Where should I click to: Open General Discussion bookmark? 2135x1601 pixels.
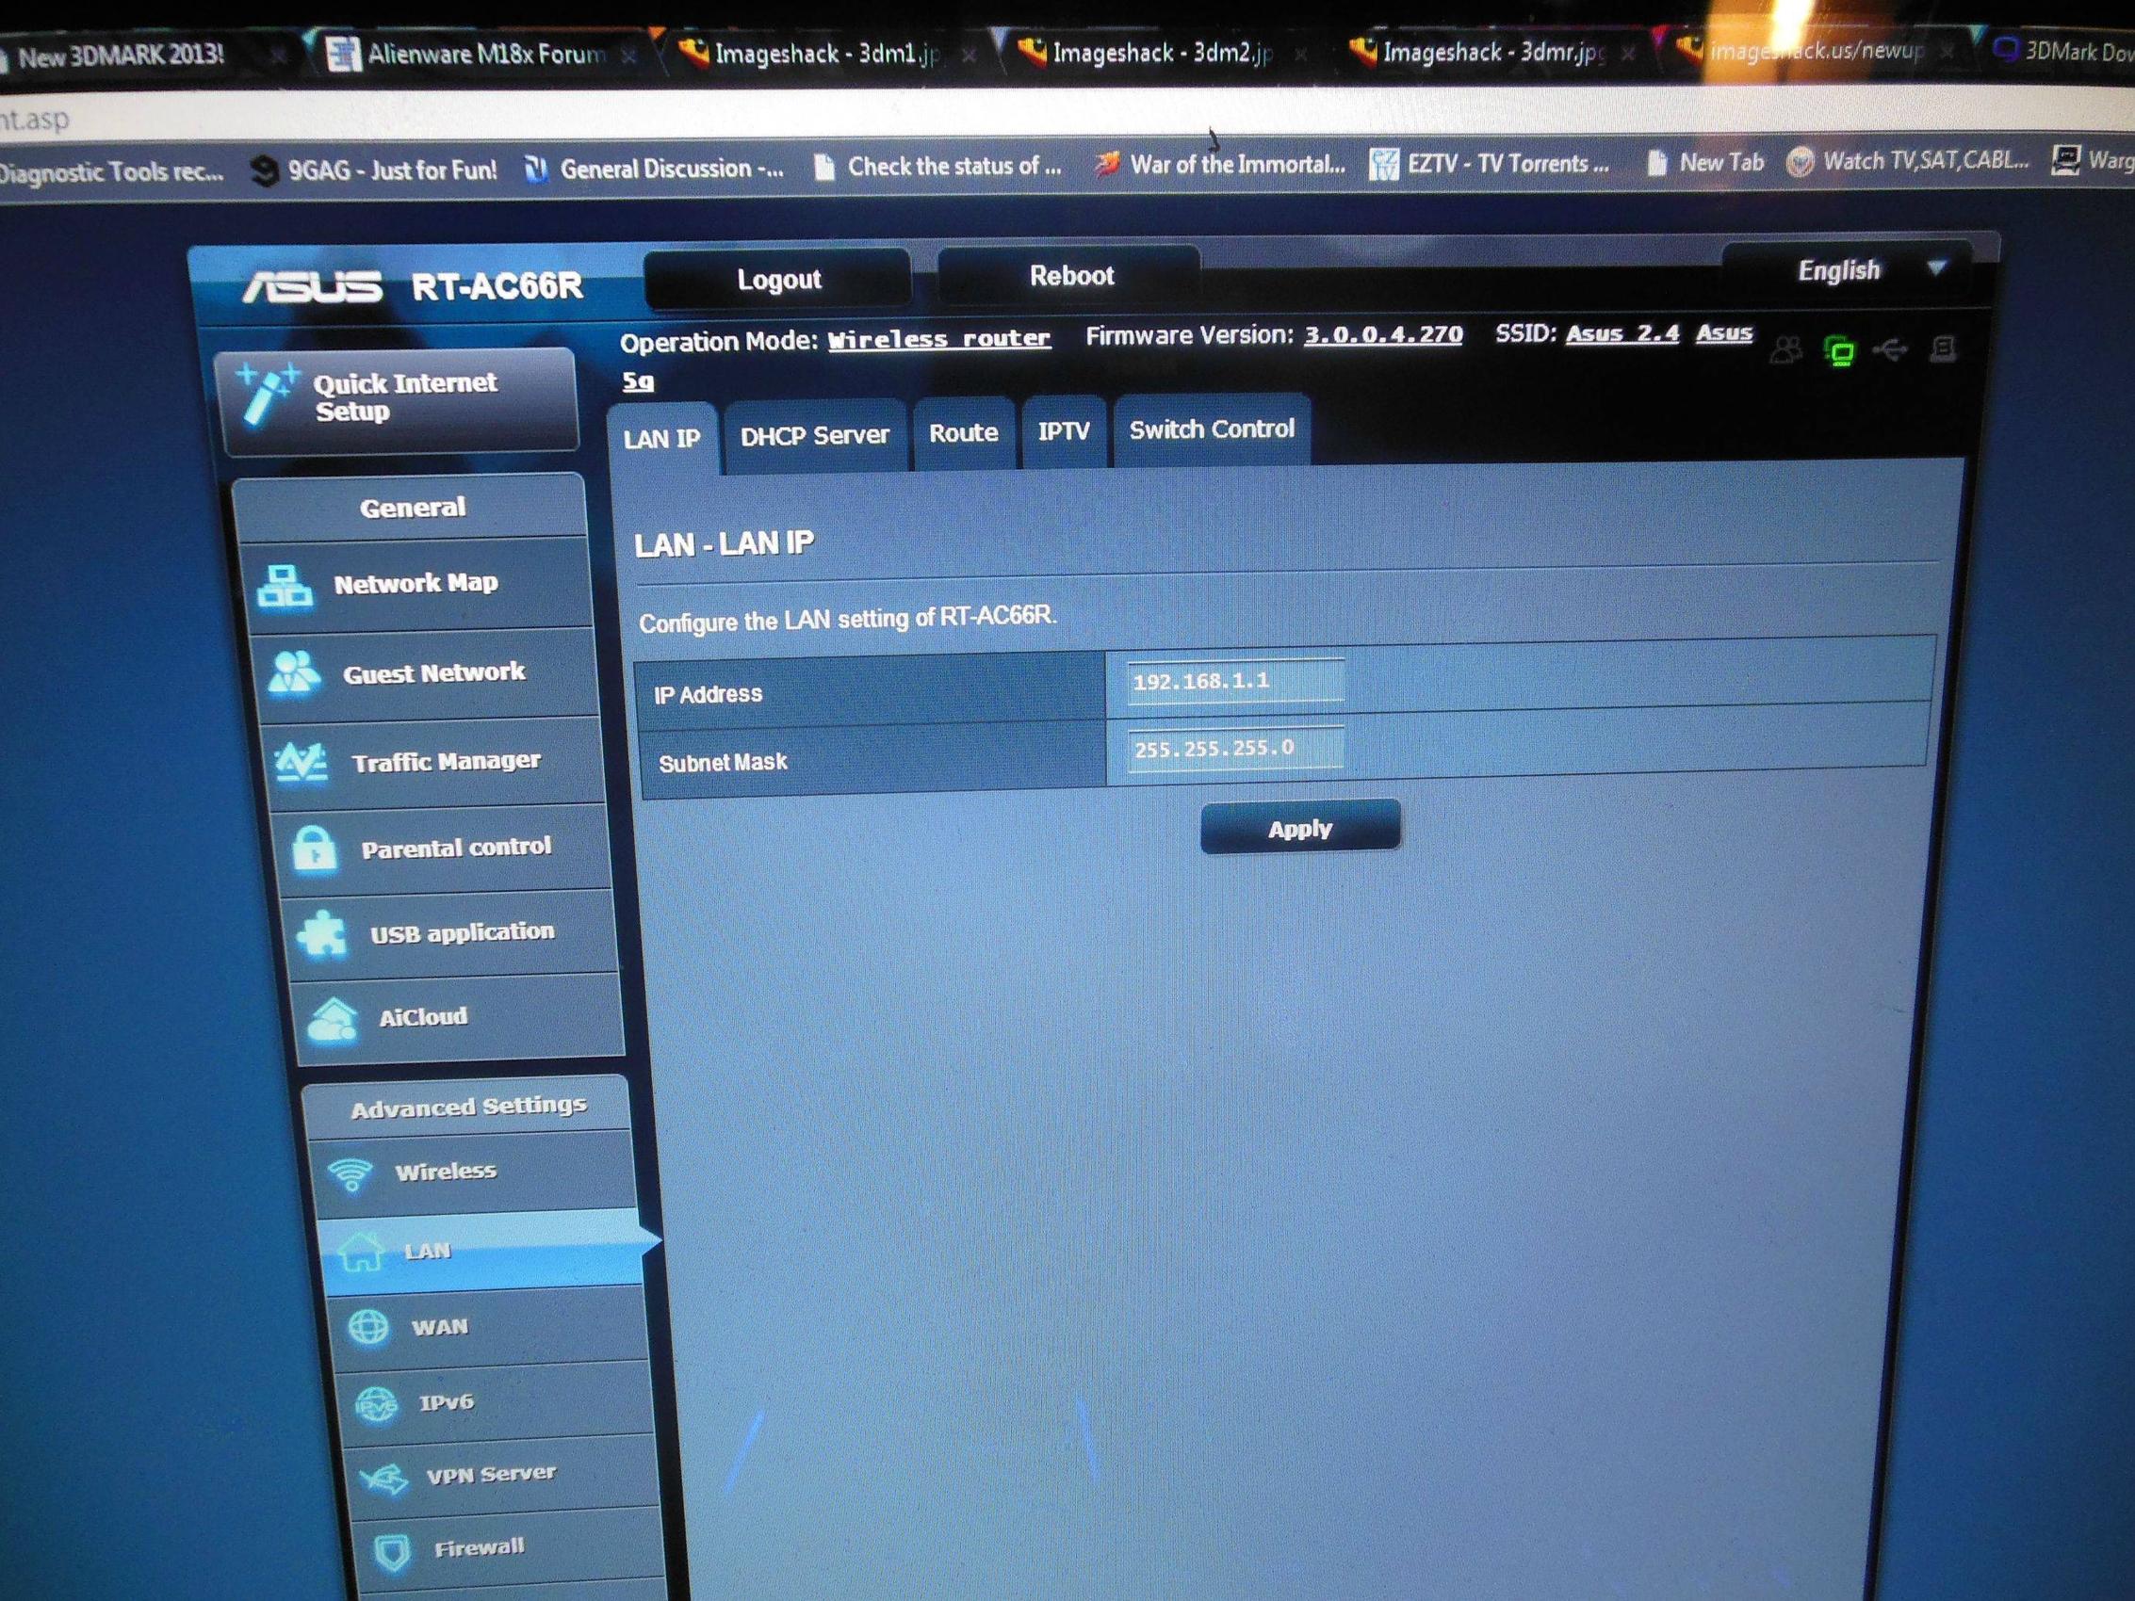655,169
